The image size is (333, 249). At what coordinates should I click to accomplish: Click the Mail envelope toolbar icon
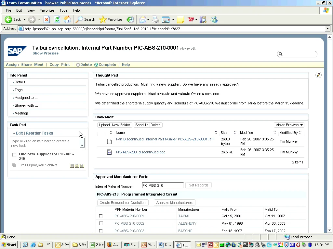tap(143, 19)
